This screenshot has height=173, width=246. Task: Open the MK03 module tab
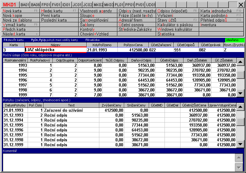[x=109, y=5]
